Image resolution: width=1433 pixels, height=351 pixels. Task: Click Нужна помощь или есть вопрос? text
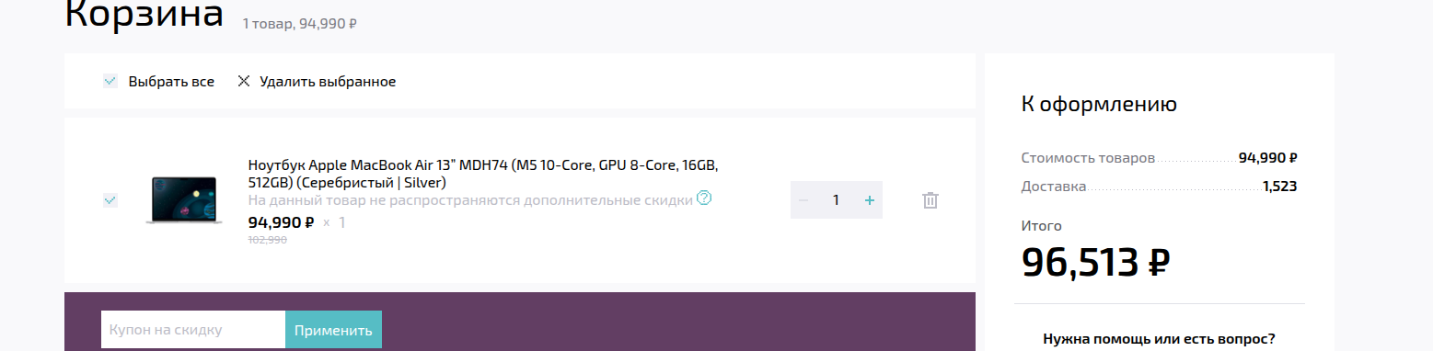coord(1159,338)
